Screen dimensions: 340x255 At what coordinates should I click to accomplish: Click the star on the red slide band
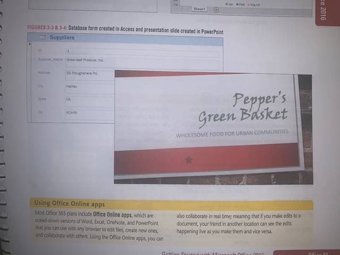pyautogui.click(x=189, y=160)
